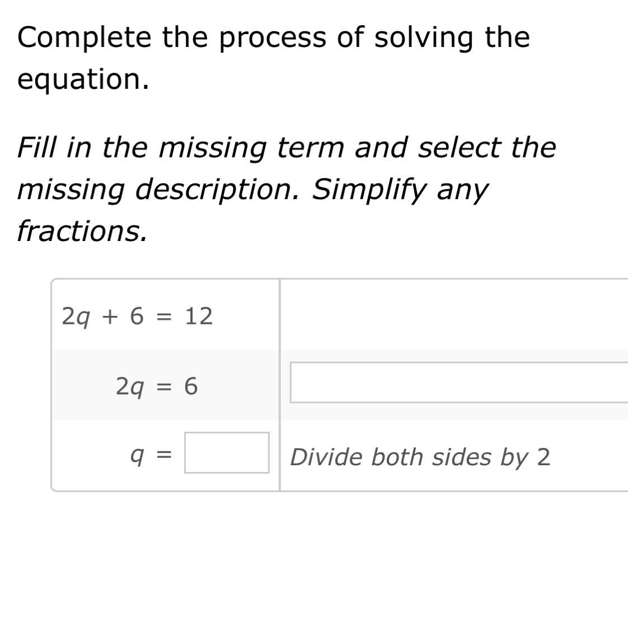Click the 6 on the right of 2q = 6
The image size is (628, 628).
191,386
